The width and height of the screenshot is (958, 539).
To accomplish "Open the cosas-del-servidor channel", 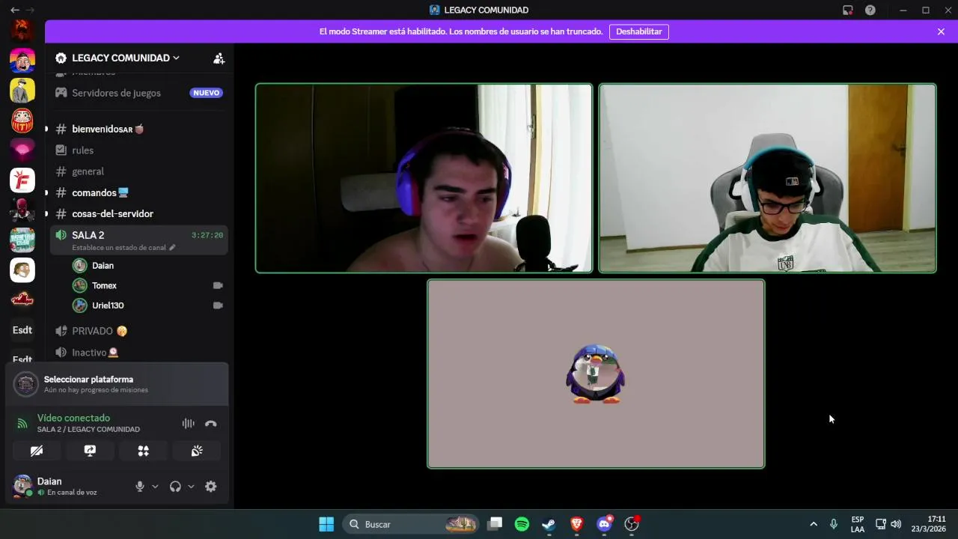I will 139,213.
